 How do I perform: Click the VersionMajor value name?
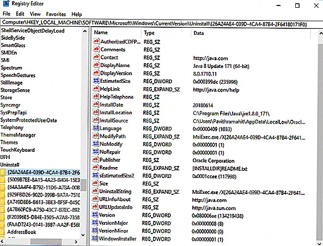(x=113, y=223)
